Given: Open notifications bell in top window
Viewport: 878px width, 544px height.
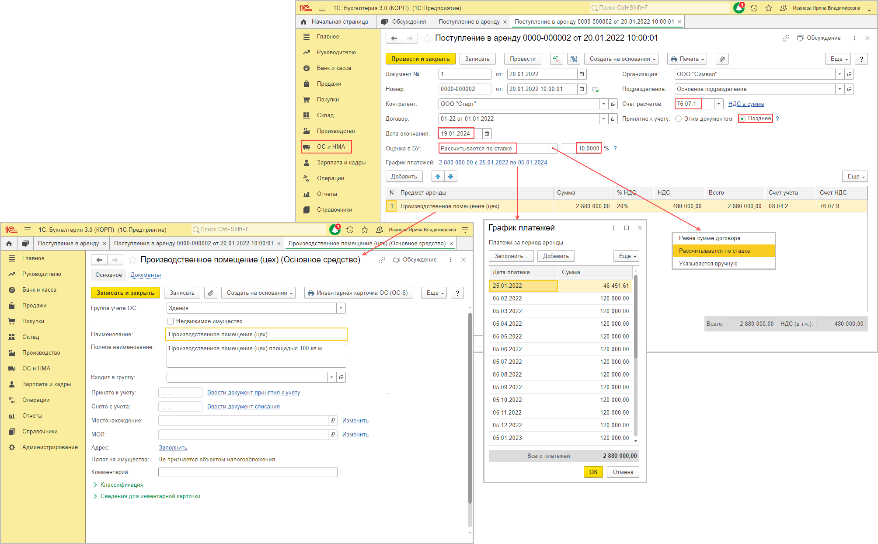Looking at the screenshot, I should [739, 8].
